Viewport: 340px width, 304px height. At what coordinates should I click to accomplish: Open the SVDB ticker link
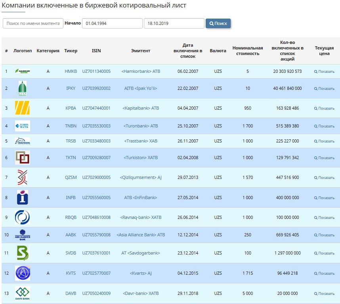point(71,253)
